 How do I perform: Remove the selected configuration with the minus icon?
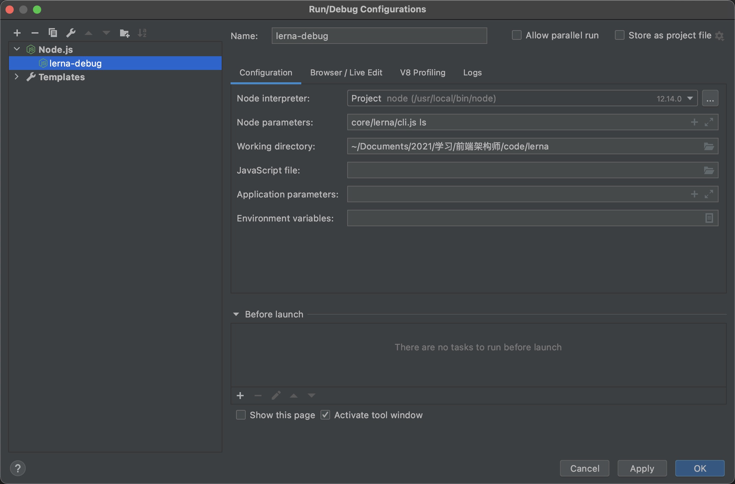click(x=35, y=33)
